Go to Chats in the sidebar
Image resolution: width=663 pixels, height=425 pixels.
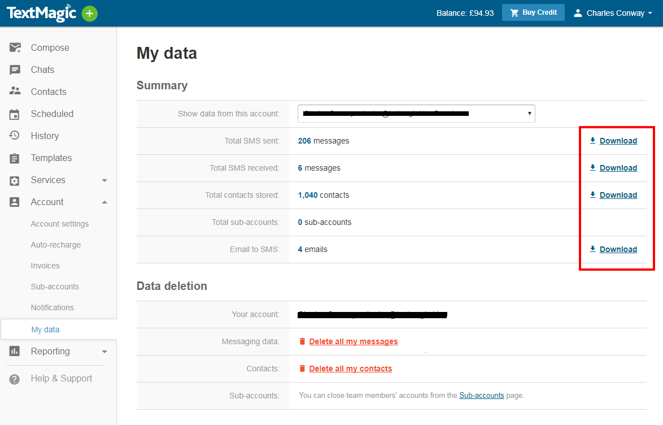coord(42,70)
